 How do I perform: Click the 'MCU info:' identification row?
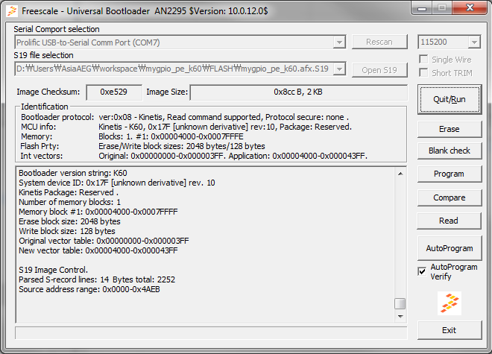tap(186, 127)
